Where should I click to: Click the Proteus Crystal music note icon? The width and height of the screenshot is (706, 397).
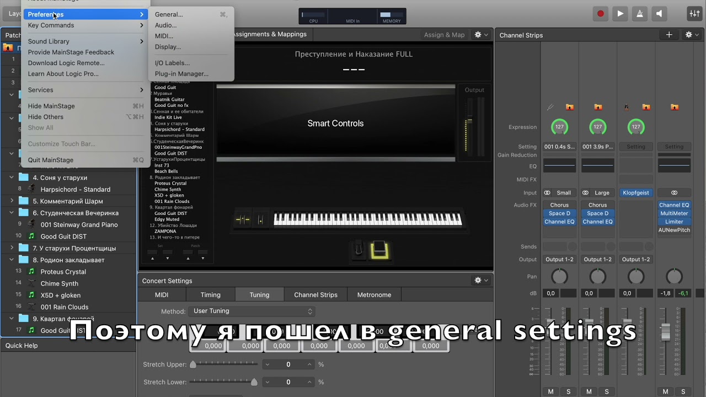(31, 271)
